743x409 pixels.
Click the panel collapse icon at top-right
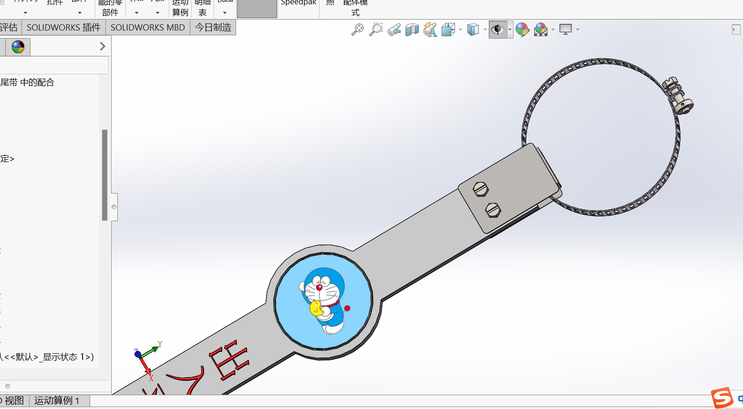[736, 30]
